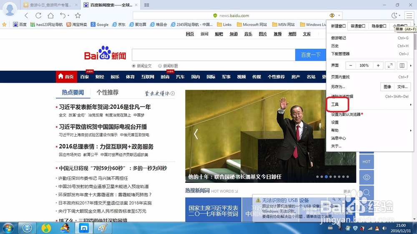417x234 pixels.
Task: Save page as 文件...
Action: pyautogui.click(x=402, y=87)
